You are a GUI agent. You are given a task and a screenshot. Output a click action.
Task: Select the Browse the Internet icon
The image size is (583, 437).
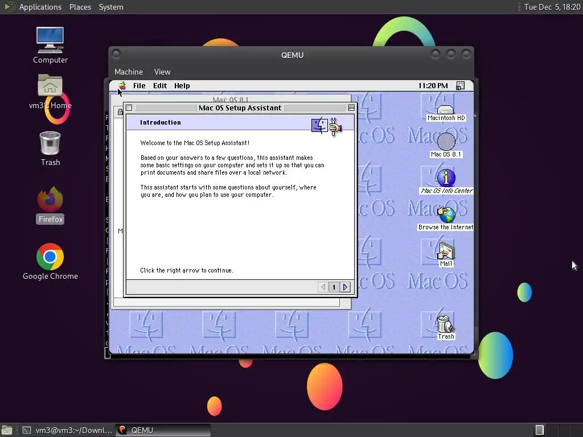(x=446, y=218)
